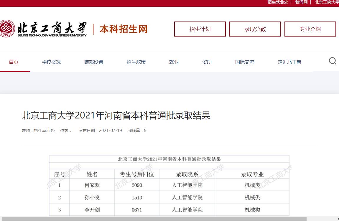Viewport: 339px width, 221px height.
Task: Click the 考生号后四位 column header
Action: [137, 174]
